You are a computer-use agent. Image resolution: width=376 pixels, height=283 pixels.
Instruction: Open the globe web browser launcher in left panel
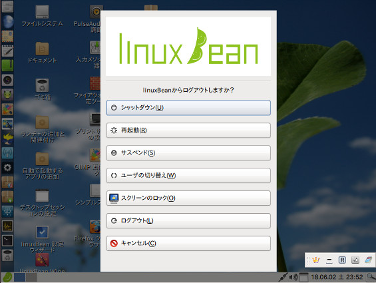(x=7, y=21)
